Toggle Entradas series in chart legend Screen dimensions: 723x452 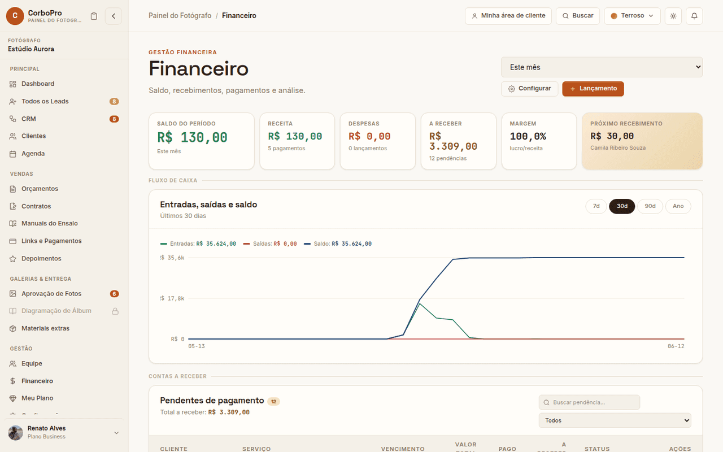tap(198, 244)
